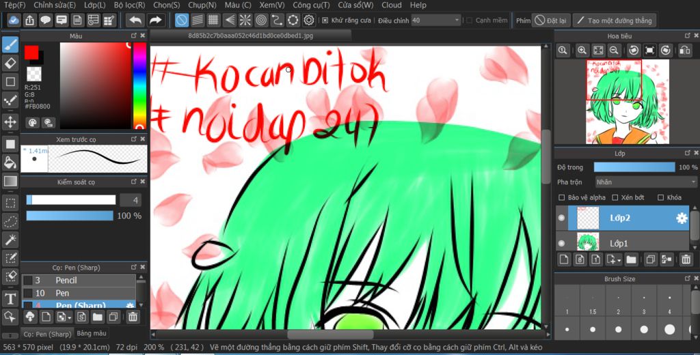Open the Công cụ(T) menu
Screen dimensions: 700x355
(x=311, y=5)
